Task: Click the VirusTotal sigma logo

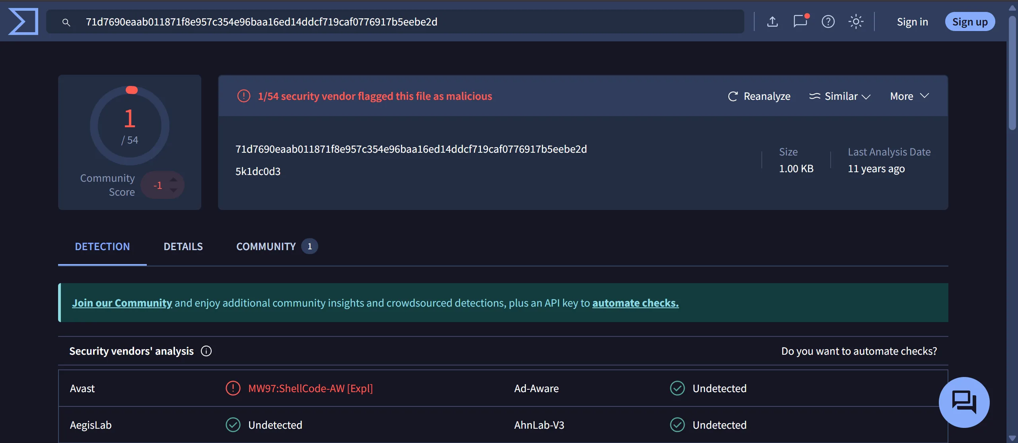Action: tap(23, 21)
